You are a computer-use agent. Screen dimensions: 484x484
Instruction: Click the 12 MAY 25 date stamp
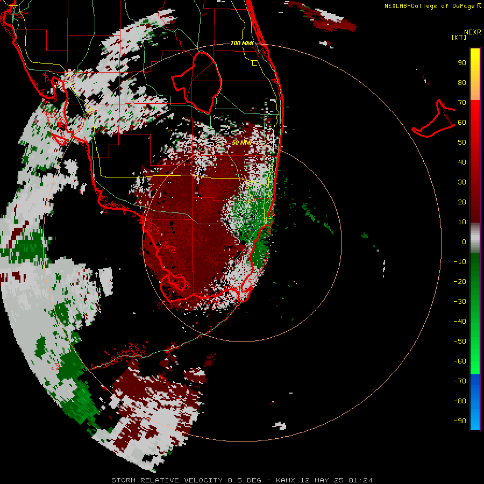pos(322,480)
